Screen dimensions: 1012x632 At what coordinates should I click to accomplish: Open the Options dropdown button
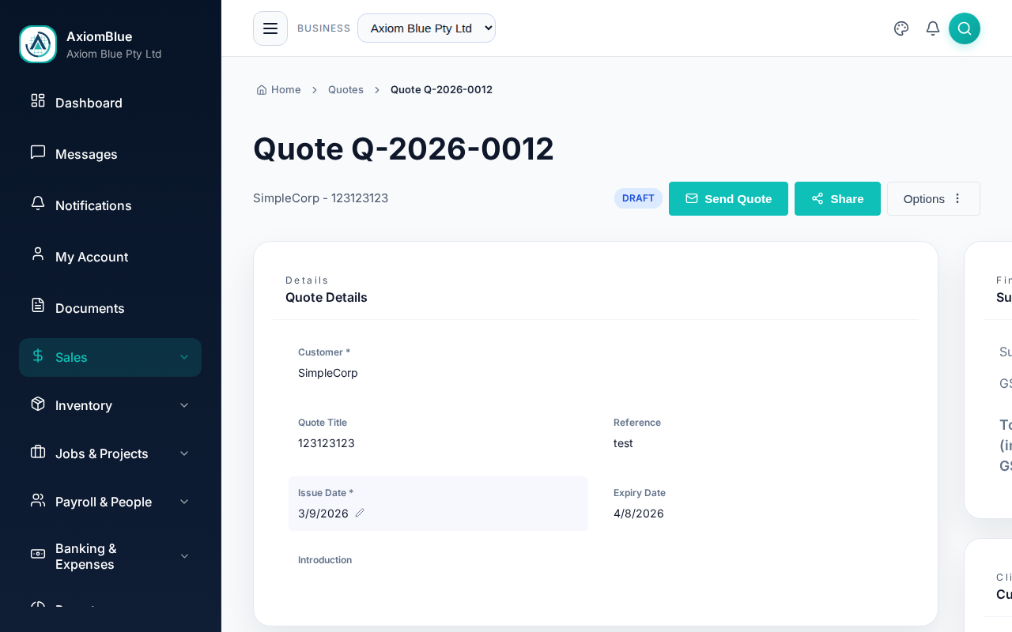tap(934, 198)
